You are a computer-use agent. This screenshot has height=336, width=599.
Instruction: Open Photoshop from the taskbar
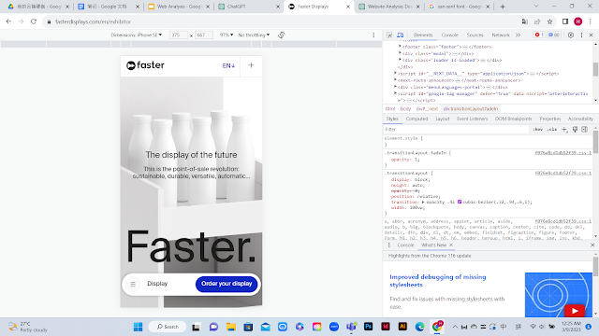[368, 327]
